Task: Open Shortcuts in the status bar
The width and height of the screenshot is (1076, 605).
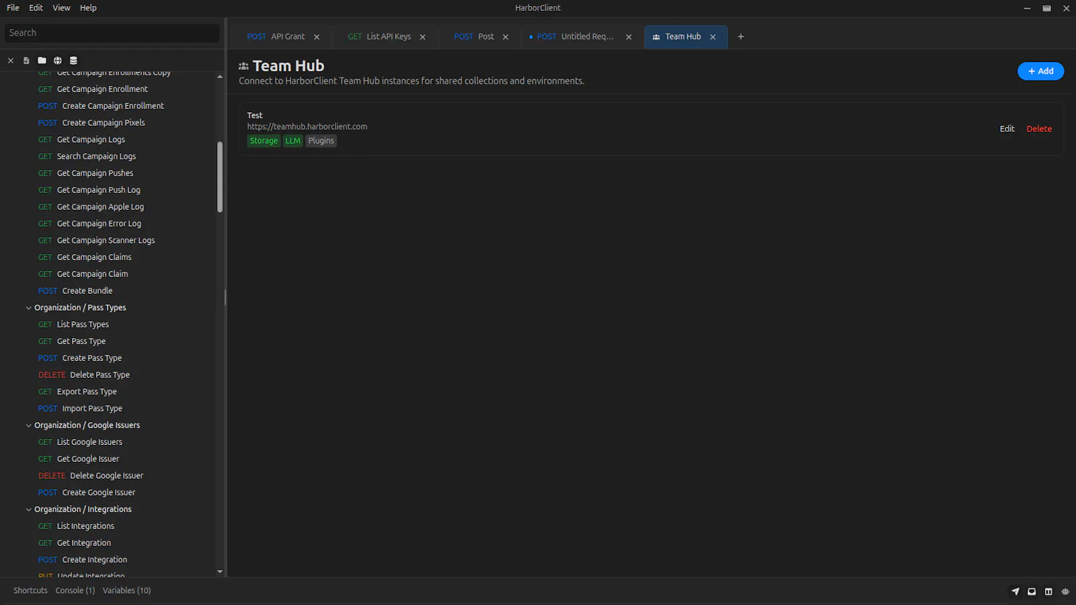Action: pos(30,591)
